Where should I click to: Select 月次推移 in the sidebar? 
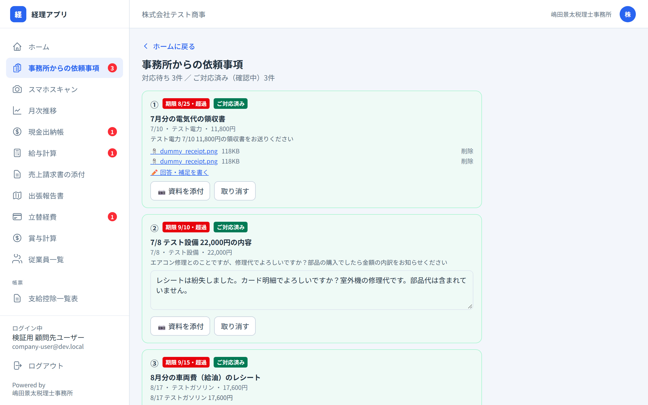[x=65, y=110]
